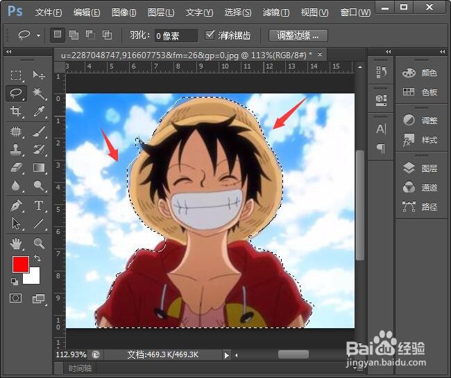Select the Eyedropper tool
Viewport: 451px width, 378px height.
point(39,111)
